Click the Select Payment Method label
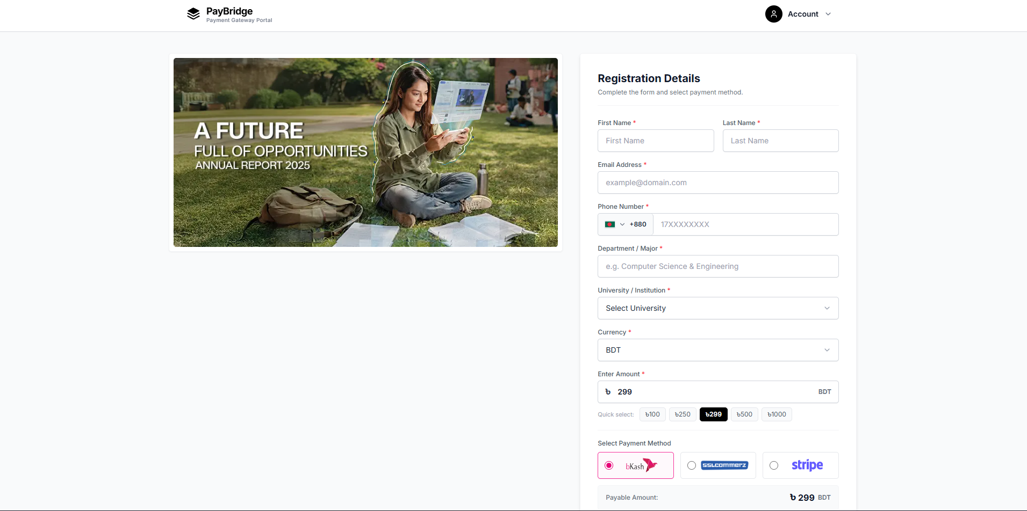Image resolution: width=1027 pixels, height=511 pixels. click(634, 443)
